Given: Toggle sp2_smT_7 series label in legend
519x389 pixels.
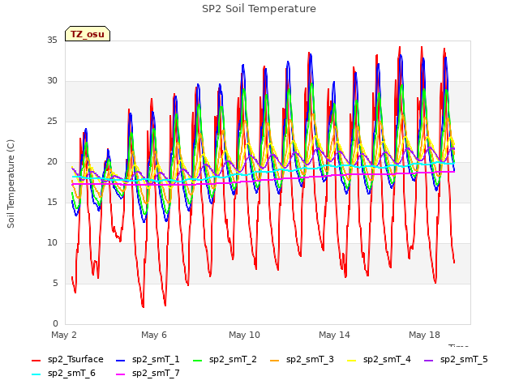Looking at the screenshot, I should (x=156, y=374).
